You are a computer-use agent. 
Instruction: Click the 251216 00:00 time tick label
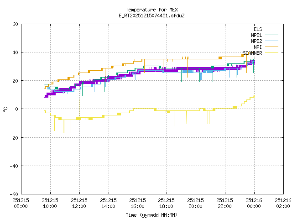click(254, 203)
